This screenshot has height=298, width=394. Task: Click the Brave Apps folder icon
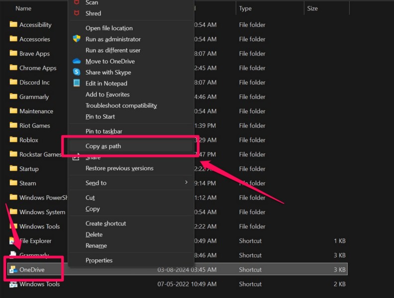coord(13,54)
